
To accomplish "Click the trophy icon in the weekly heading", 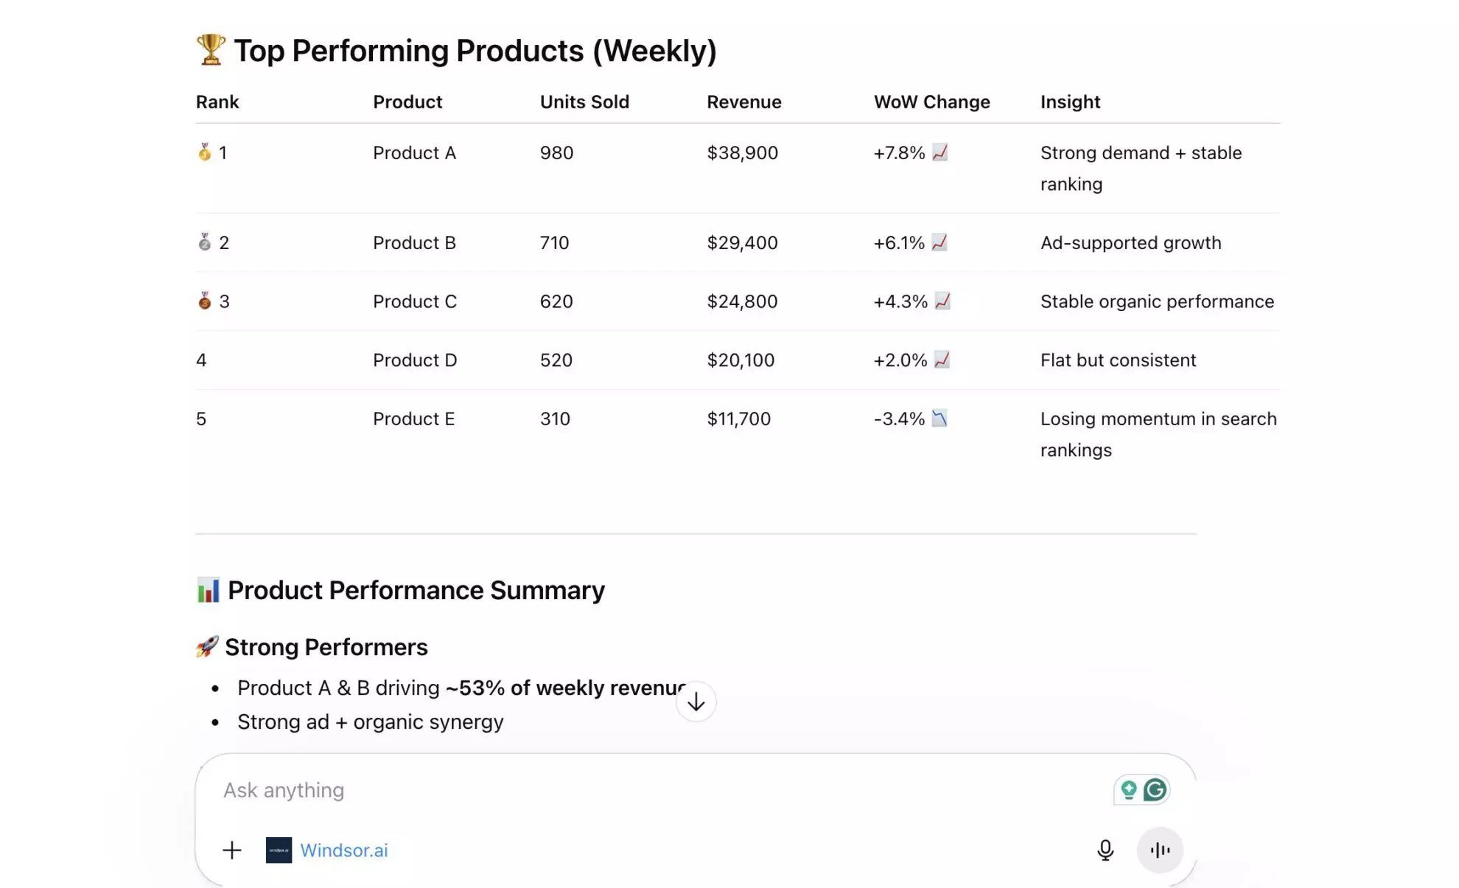I will 209,49.
